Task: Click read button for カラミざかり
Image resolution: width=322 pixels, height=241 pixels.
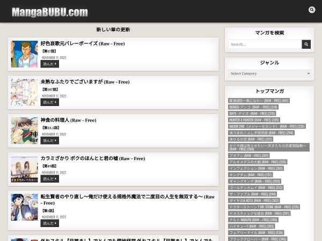Action: (x=50, y=179)
